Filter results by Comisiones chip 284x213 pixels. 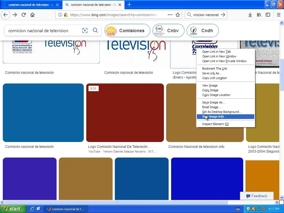click(127, 31)
